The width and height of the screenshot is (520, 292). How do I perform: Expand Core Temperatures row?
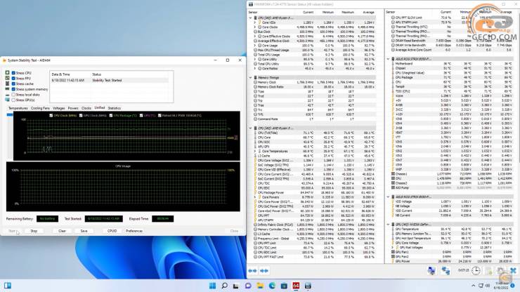[254, 151]
